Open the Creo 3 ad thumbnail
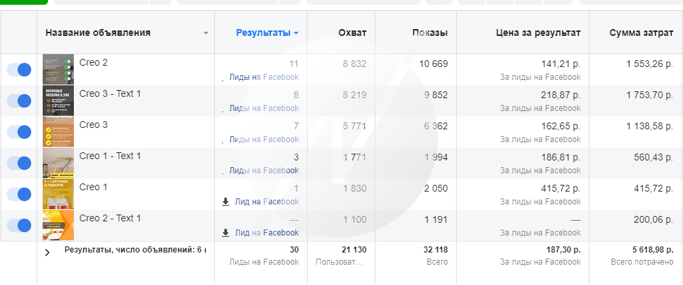This screenshot has height=285, width=683. [58, 131]
